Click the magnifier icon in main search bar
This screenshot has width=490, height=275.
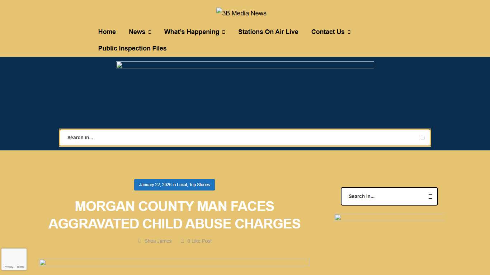422,137
